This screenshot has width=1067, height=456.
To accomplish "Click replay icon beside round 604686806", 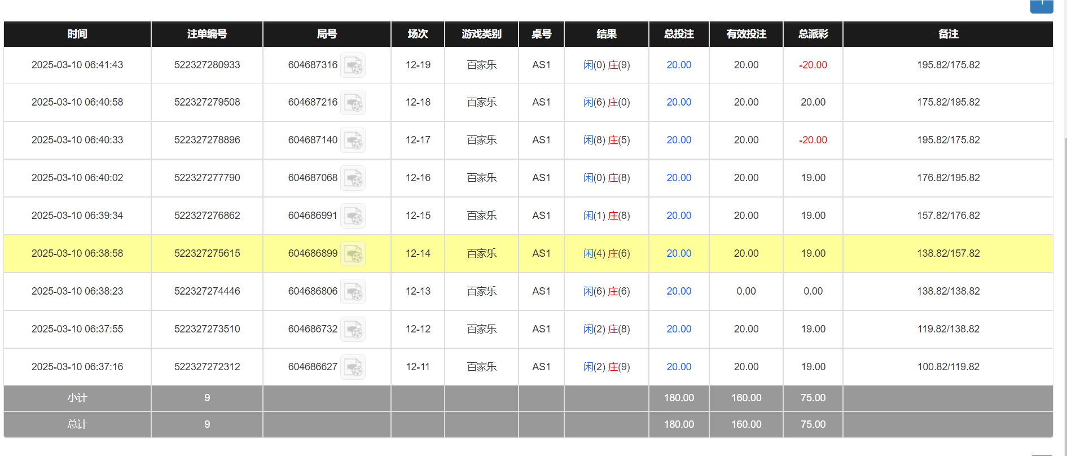I will [x=353, y=292].
